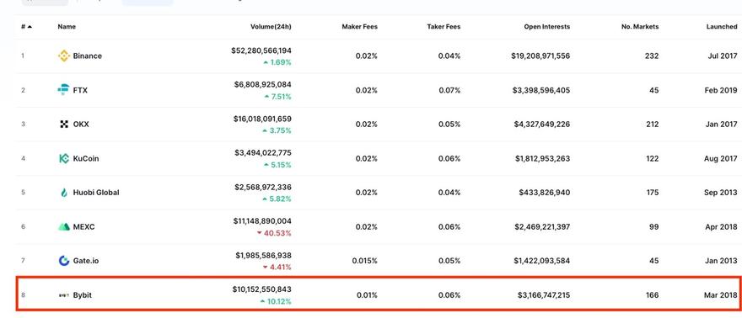Viewport: 742px width, 318px height.
Task: Select KuCoin volume $3,494,022,775
Action: point(262,153)
